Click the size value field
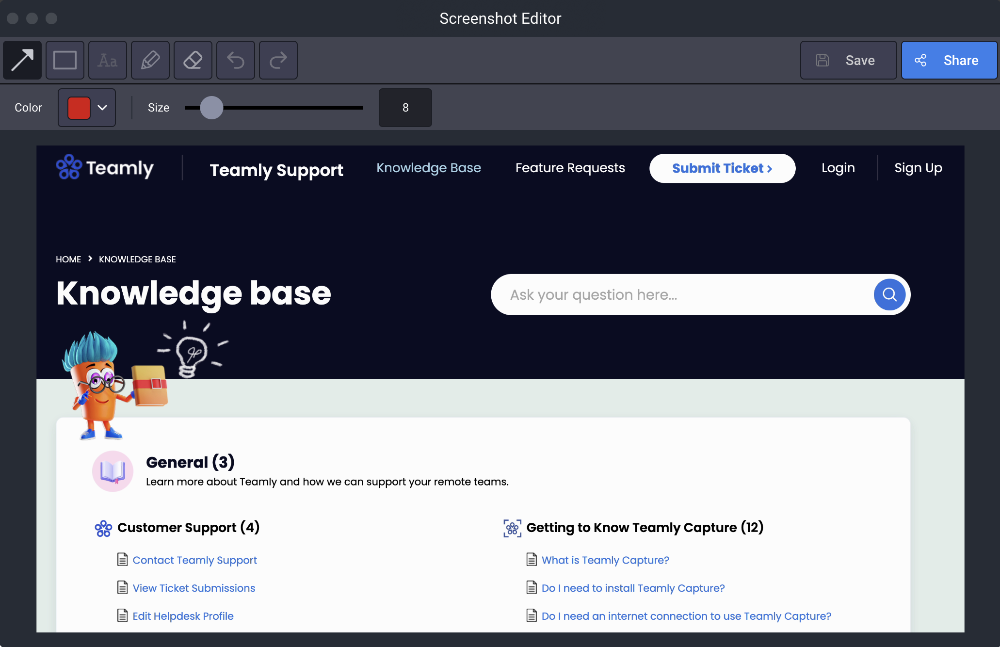Viewport: 1000px width, 647px height. (x=405, y=108)
